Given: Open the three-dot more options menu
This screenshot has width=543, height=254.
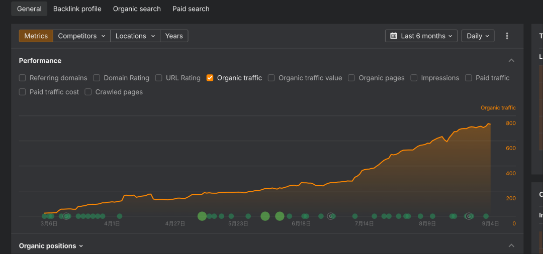Looking at the screenshot, I should point(507,36).
